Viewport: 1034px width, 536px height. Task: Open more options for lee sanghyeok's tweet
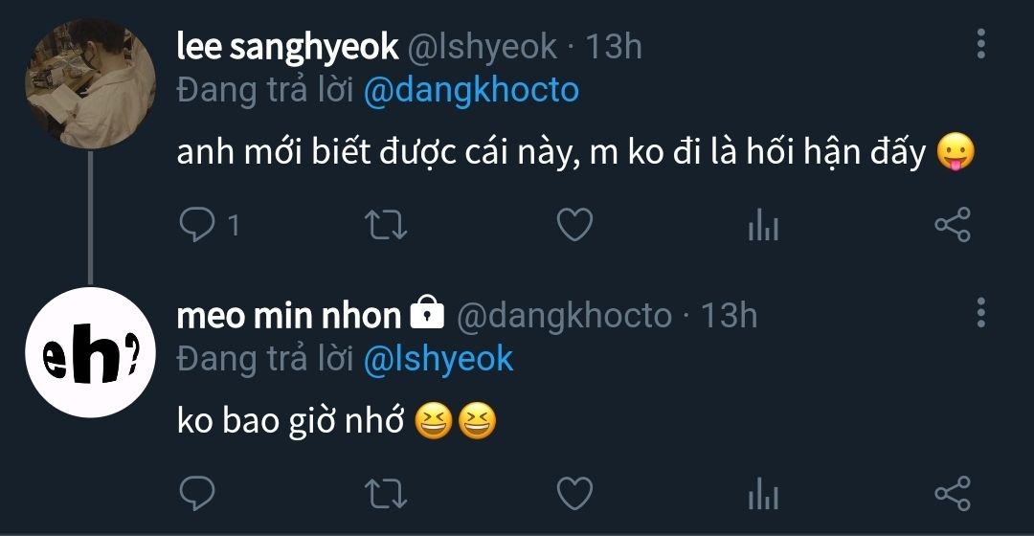click(x=980, y=44)
